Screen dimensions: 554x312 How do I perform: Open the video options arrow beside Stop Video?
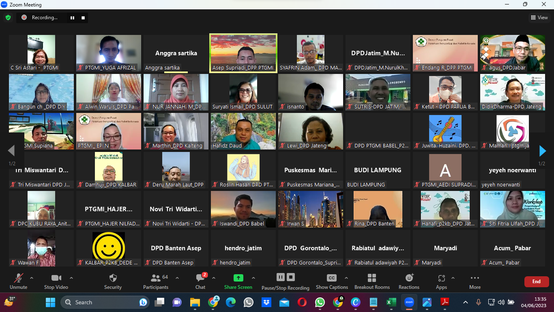tap(71, 278)
